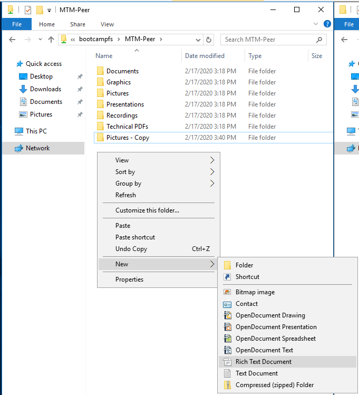
Task: Create a new Rich Text Document
Action: pos(287,362)
